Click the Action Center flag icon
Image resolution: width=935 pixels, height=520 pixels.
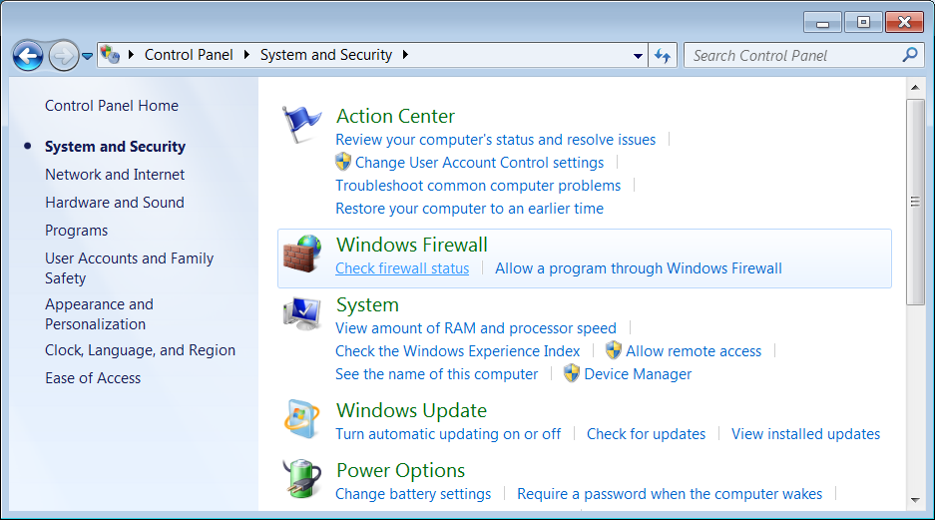[301, 126]
